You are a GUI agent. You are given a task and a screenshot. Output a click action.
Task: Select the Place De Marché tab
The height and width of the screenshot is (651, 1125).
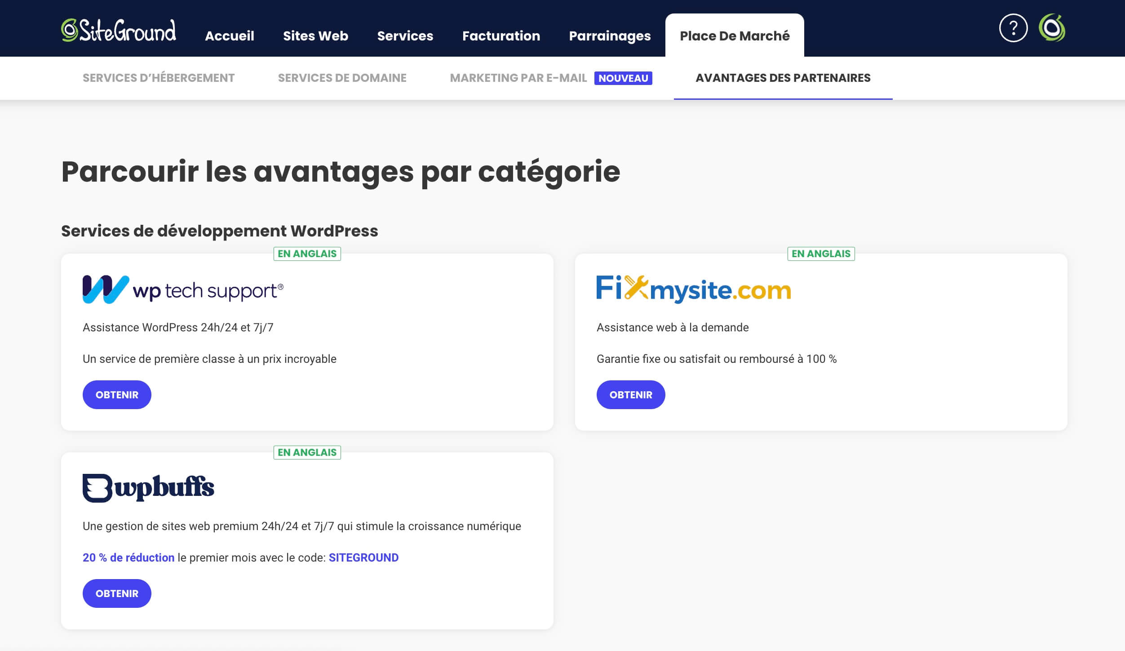[x=735, y=36]
